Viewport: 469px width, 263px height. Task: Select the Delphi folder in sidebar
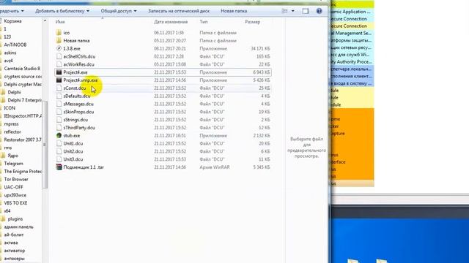coord(14,92)
